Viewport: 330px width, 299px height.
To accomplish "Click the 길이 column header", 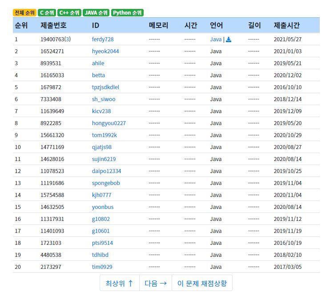I will pyautogui.click(x=254, y=25).
